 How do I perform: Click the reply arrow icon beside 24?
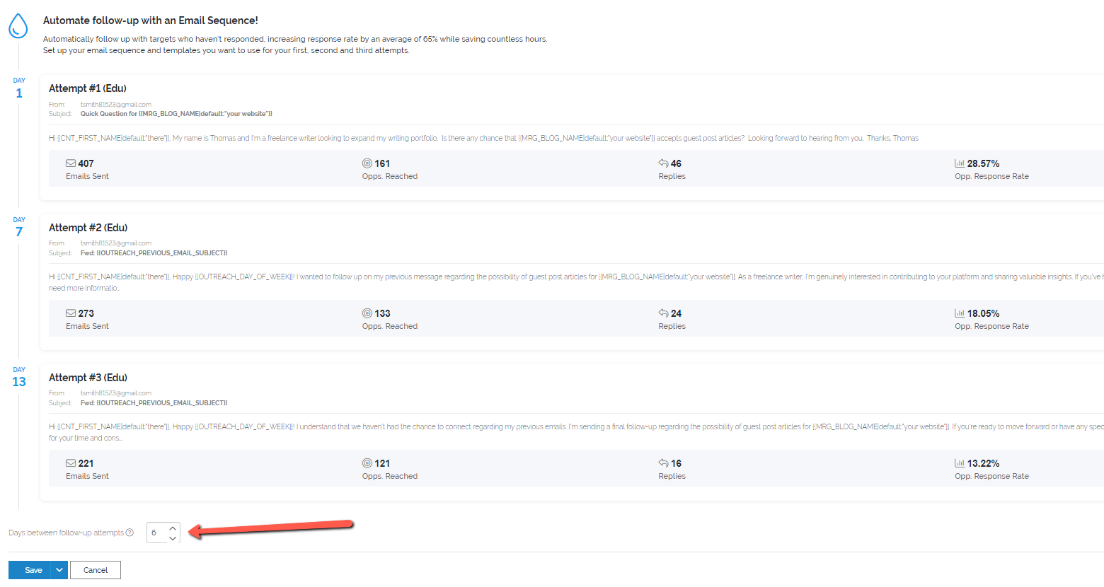(x=663, y=313)
